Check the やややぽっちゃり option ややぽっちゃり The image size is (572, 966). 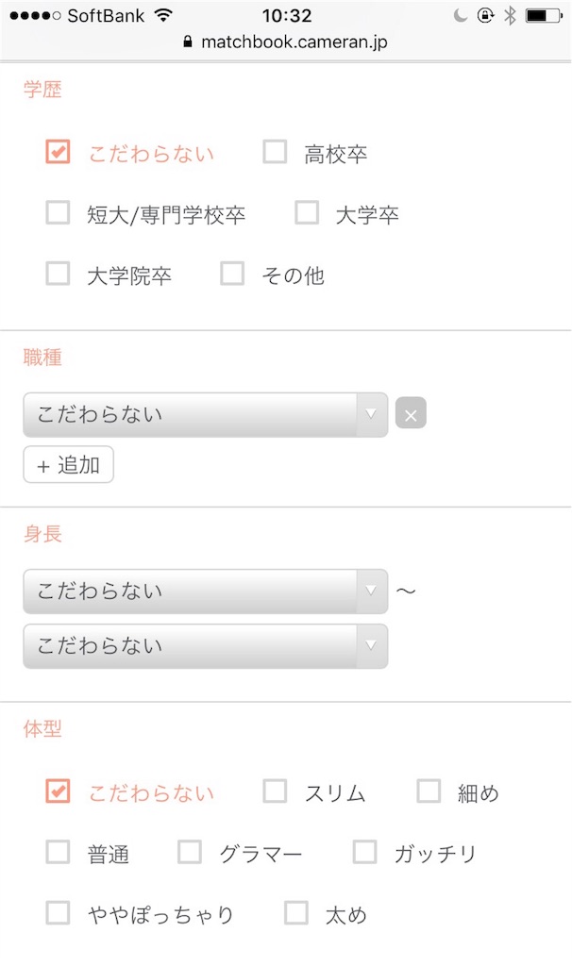tap(58, 913)
